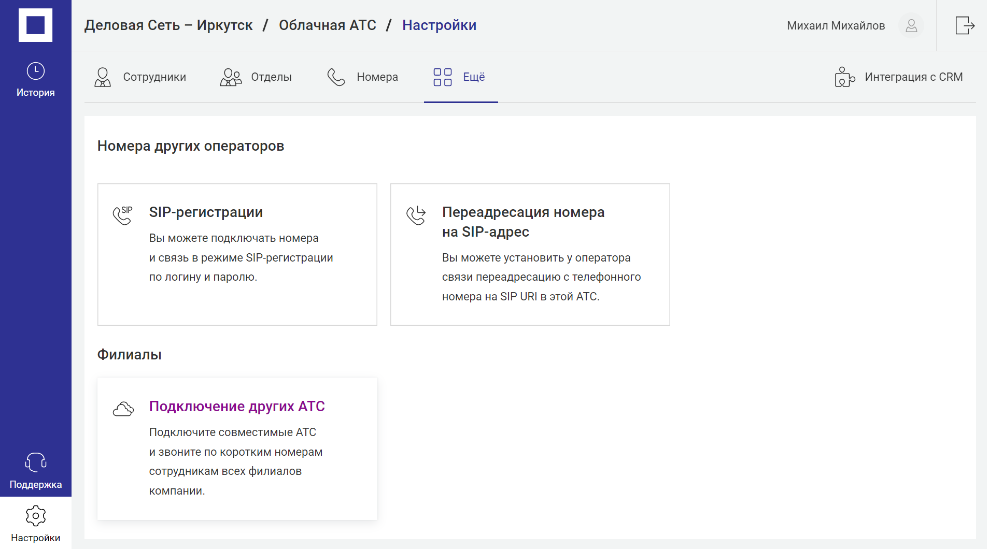Open Подключение других АТС link
The width and height of the screenshot is (989, 550).
pyautogui.click(x=237, y=407)
